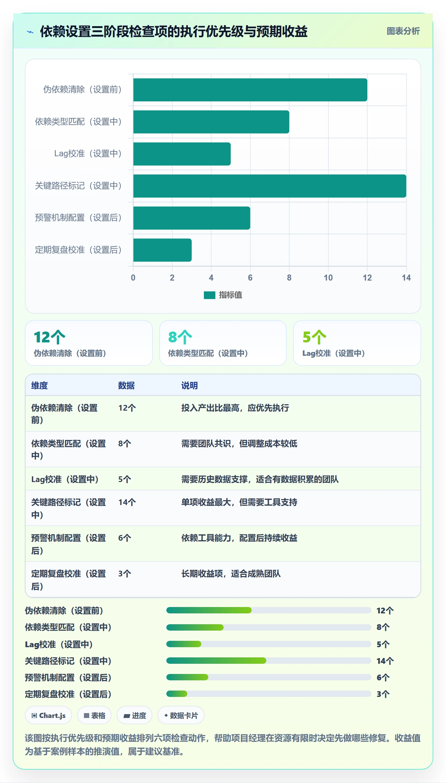
Task: Select the Chart.js tag chip
Action: tap(48, 715)
